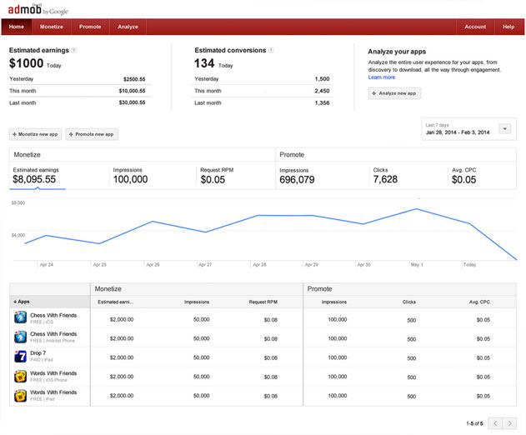Viewport: 526px width, 435px height.
Task: Click the AdMob by Google logo
Action: pos(38,9)
